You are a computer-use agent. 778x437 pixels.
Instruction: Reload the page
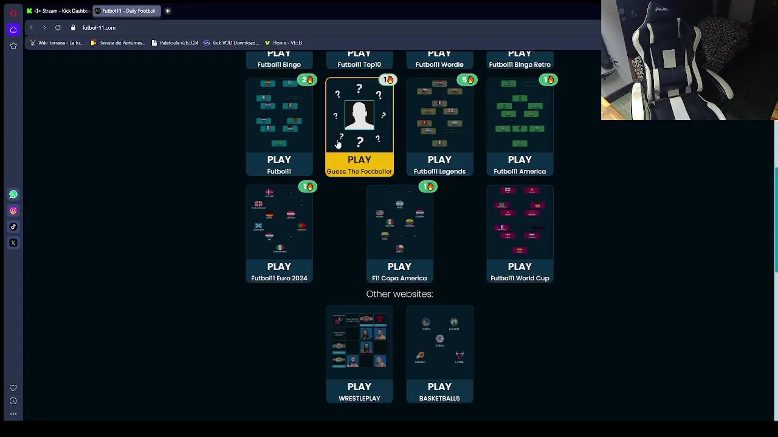coord(58,27)
